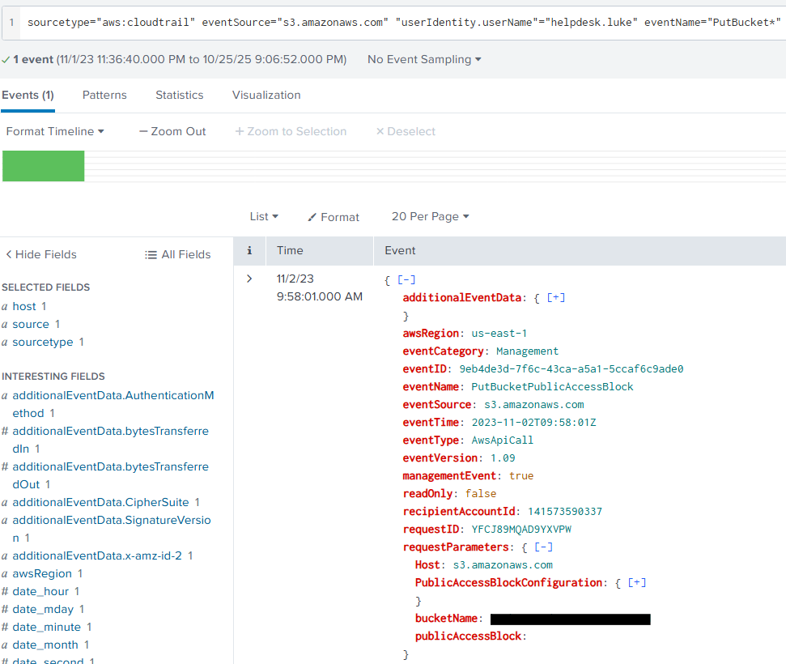This screenshot has height=664, width=786.
Task: Expand PublicAccessBlockConfiguration node
Action: 637,582
